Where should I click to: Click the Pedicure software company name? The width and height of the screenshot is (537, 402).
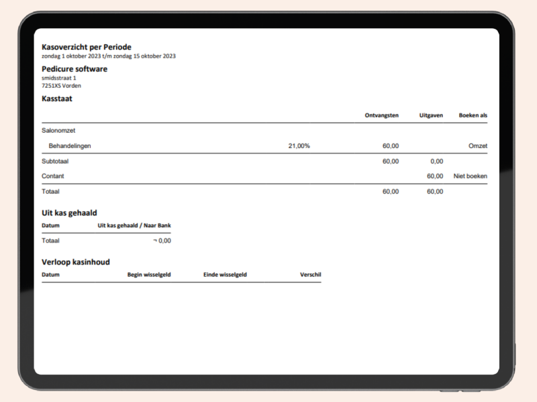click(74, 69)
